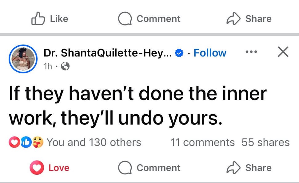The height and width of the screenshot is (183, 299).
Task: Open Dr. ShantaQuilette profile picture
Action: (x=23, y=59)
